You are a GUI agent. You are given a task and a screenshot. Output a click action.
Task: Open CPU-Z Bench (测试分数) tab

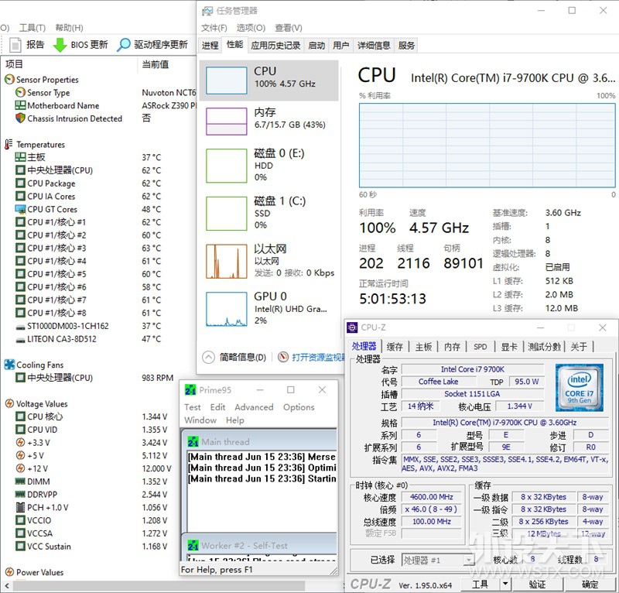(x=544, y=347)
